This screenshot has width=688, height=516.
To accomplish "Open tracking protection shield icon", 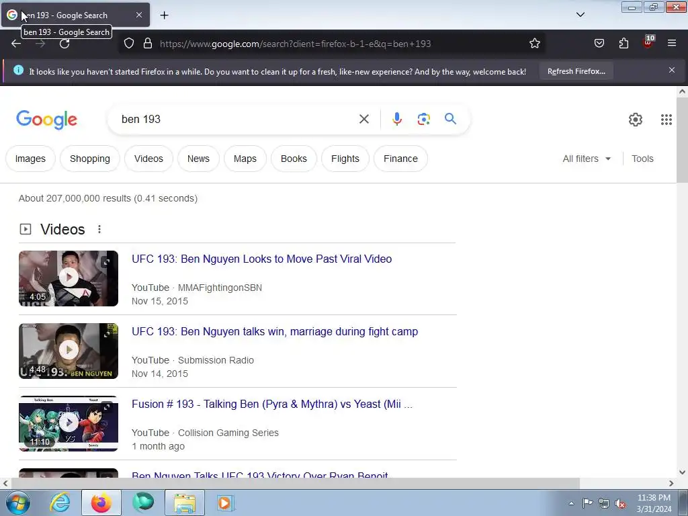I will click(x=128, y=44).
